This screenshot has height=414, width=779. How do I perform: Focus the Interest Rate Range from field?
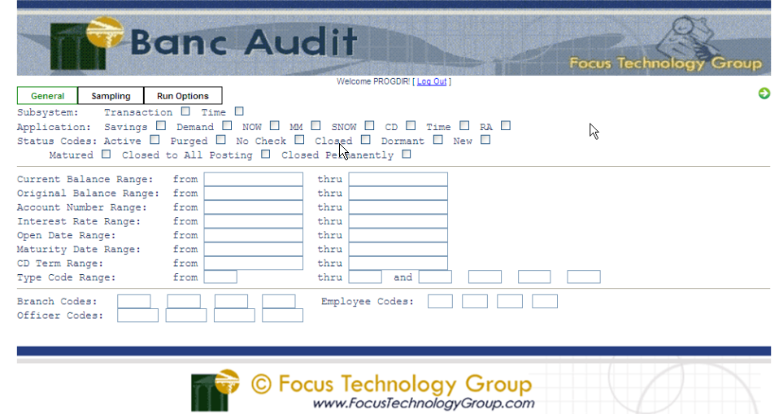(254, 220)
